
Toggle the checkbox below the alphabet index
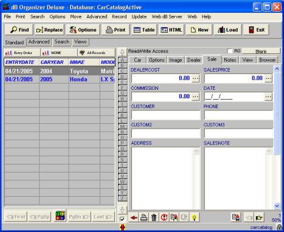[x=122, y=219]
